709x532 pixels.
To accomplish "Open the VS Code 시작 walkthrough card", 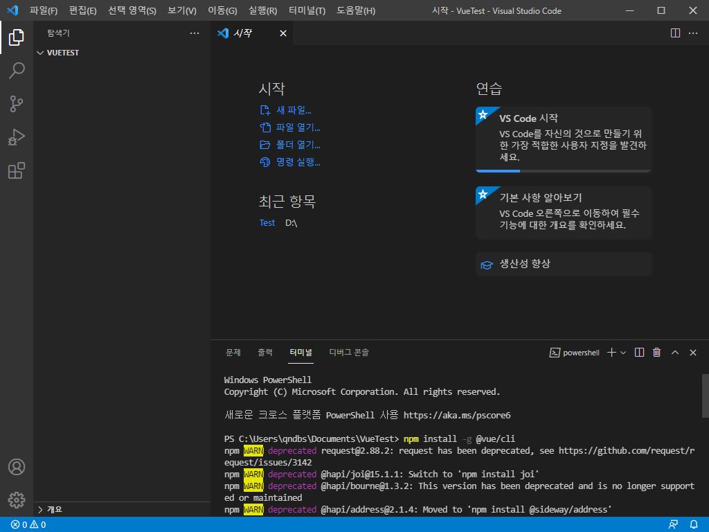I will click(563, 139).
